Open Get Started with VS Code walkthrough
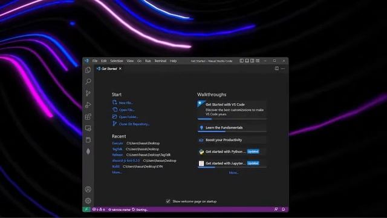 [232, 110]
